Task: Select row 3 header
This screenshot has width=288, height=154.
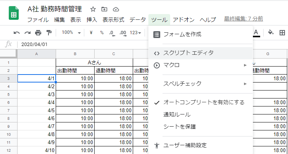Action: point(8,79)
